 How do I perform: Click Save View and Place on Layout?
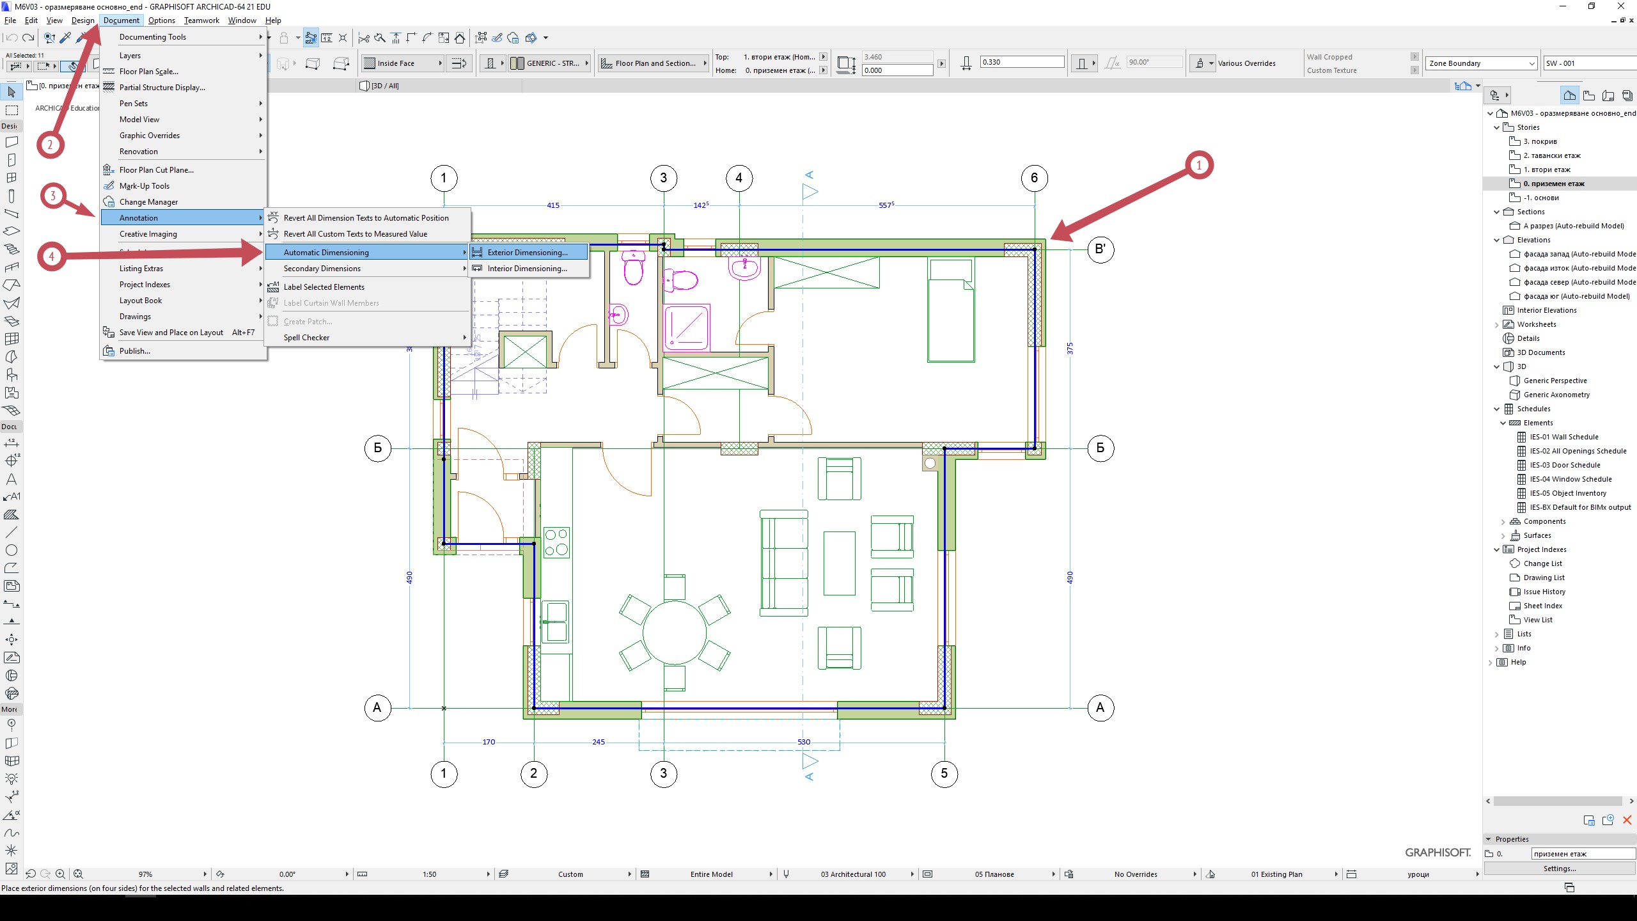click(171, 333)
